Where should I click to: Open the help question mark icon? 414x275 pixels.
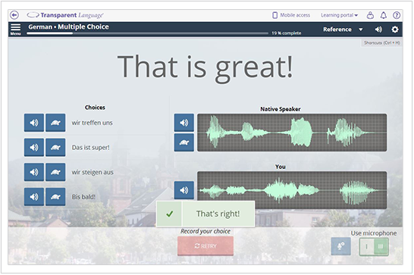(397, 15)
